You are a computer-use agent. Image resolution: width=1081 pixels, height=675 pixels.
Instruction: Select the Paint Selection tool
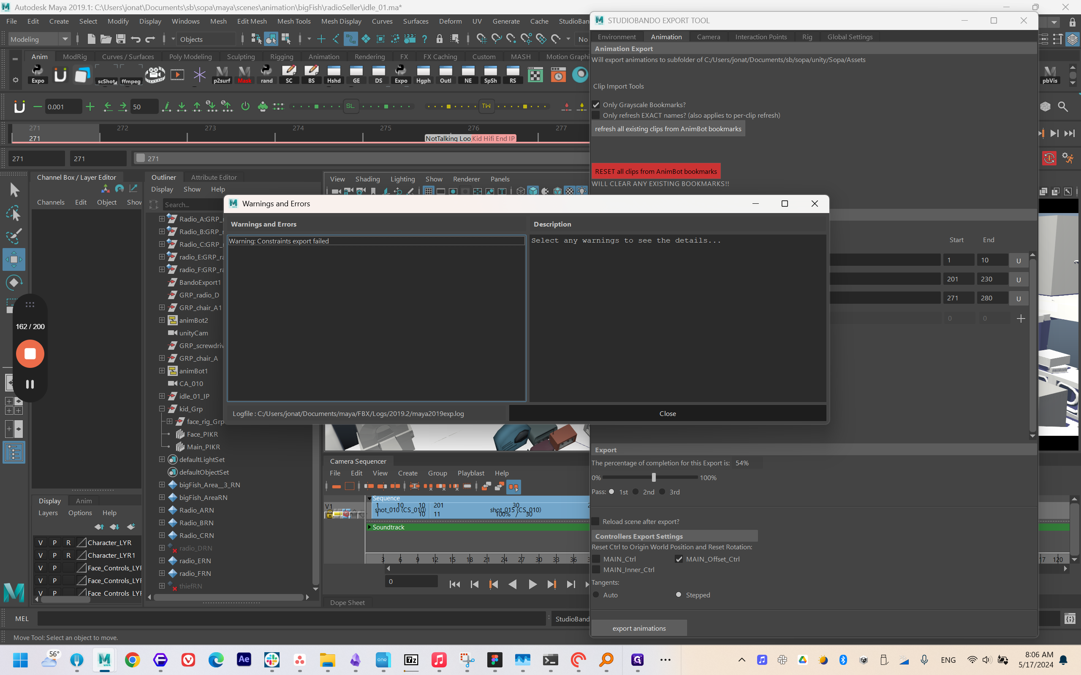point(14,236)
